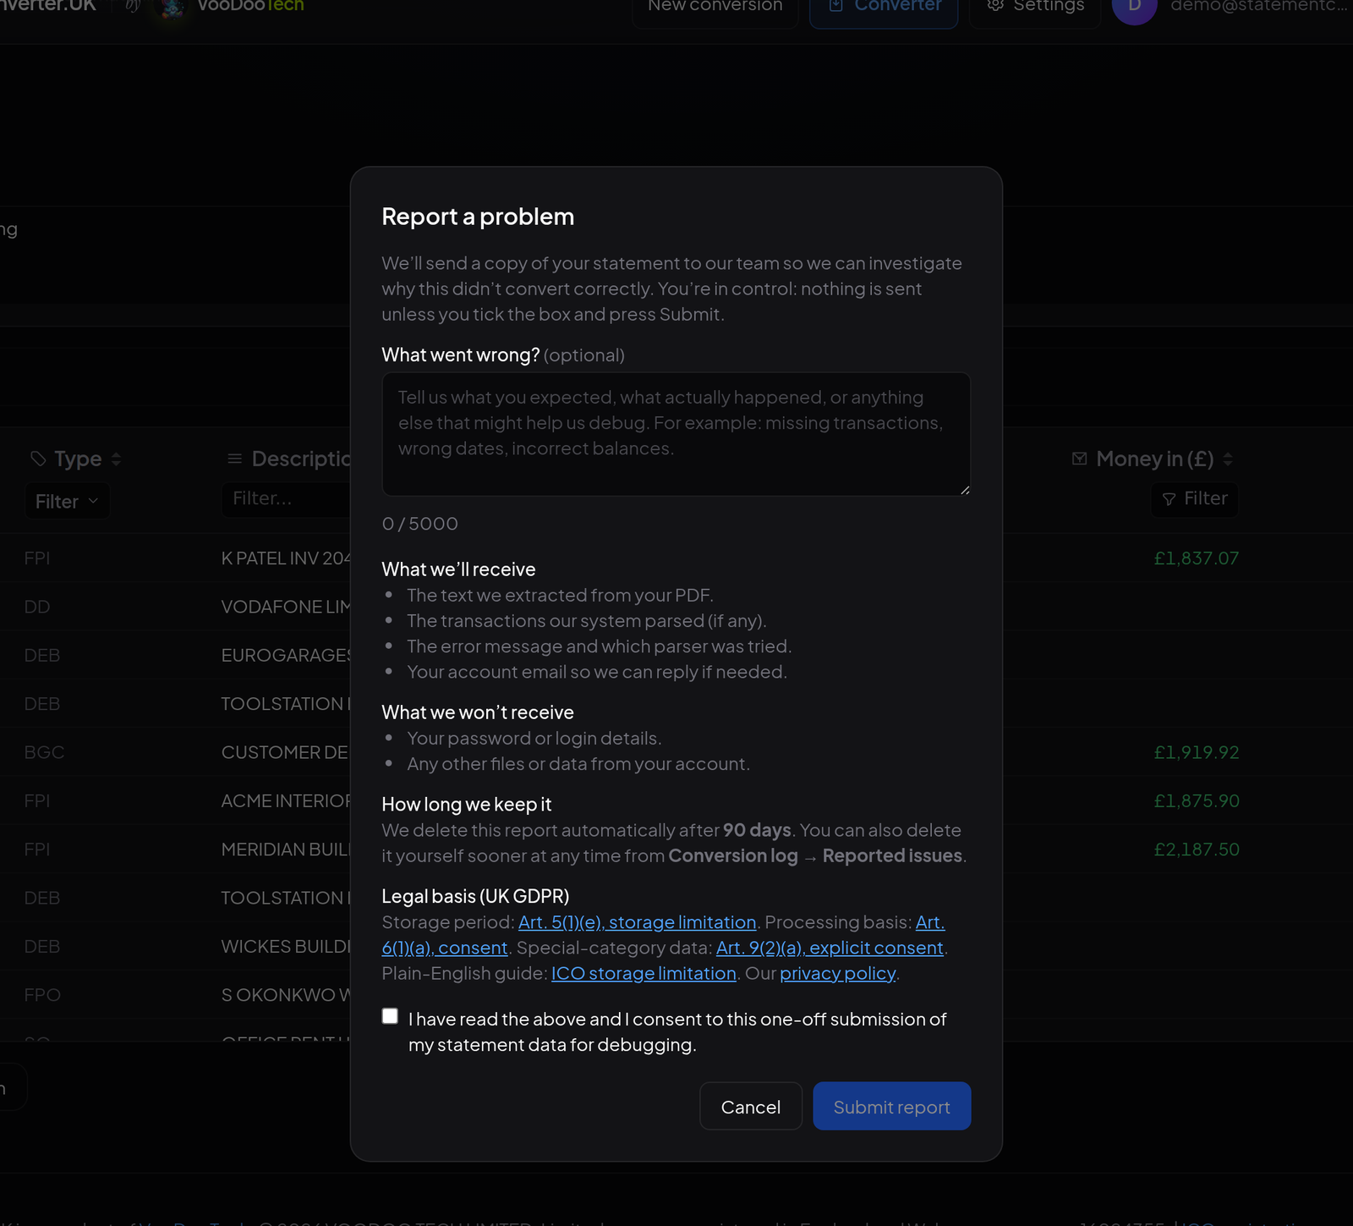Image resolution: width=1353 pixels, height=1226 pixels.
Task: Click the Description column lines icon
Action: (235, 459)
